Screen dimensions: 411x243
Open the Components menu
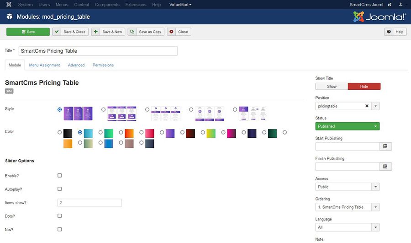(107, 5)
